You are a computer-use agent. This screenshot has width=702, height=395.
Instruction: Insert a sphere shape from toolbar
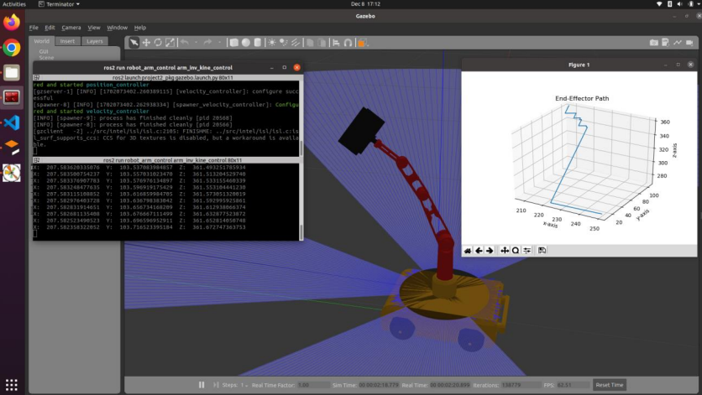point(247,42)
